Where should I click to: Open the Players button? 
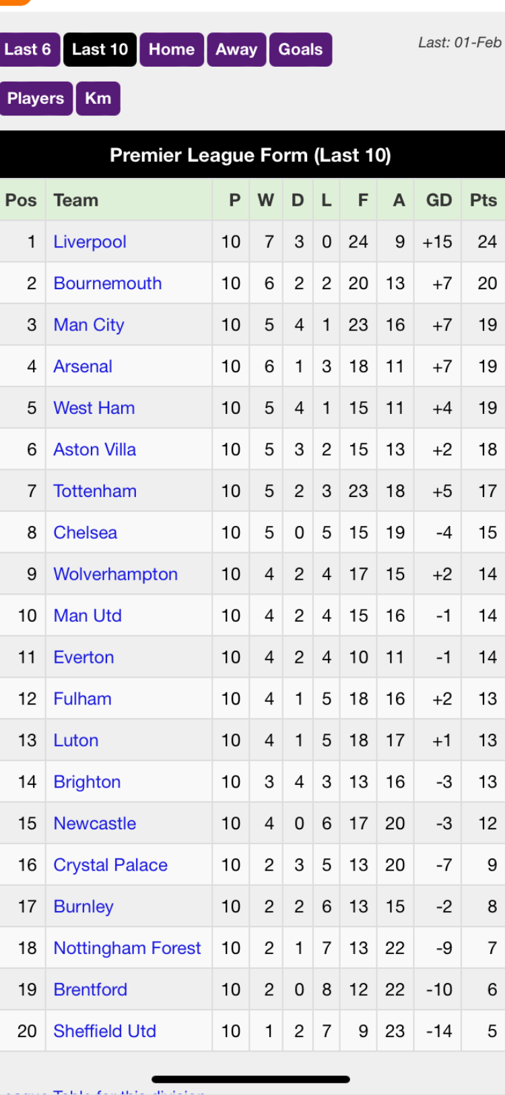[35, 98]
